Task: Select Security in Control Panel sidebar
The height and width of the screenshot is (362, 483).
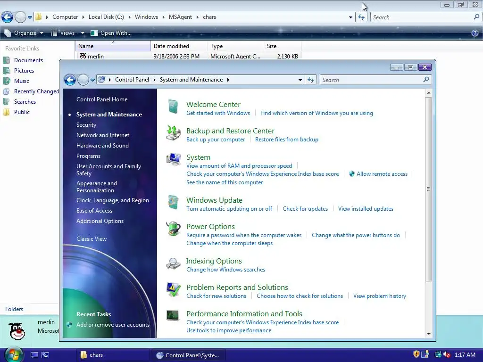Action: 86,124
